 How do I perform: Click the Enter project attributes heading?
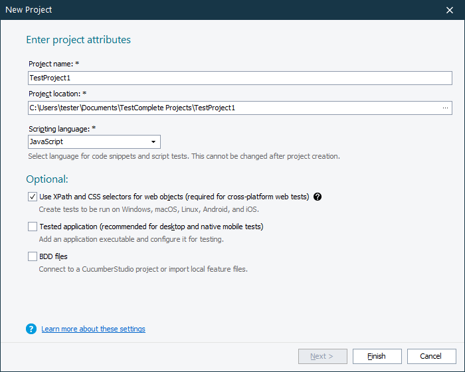pyautogui.click(x=78, y=40)
